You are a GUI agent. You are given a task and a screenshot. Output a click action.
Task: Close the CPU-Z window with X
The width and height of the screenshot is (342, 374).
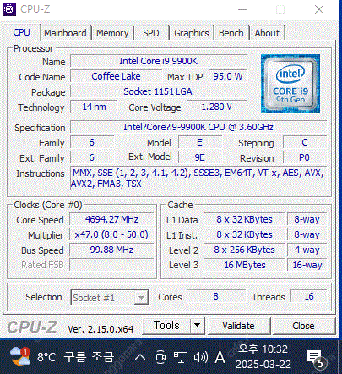tap(319, 9)
